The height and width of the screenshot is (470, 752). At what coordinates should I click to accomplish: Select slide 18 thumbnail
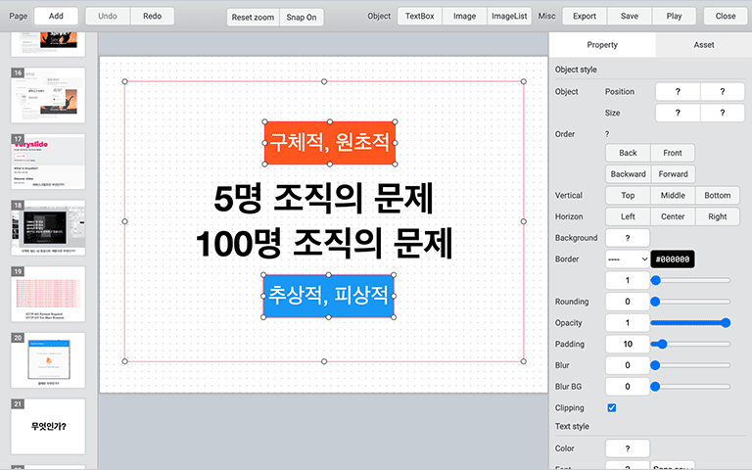48,228
